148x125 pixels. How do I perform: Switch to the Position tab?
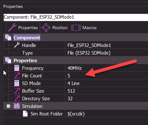55,28
